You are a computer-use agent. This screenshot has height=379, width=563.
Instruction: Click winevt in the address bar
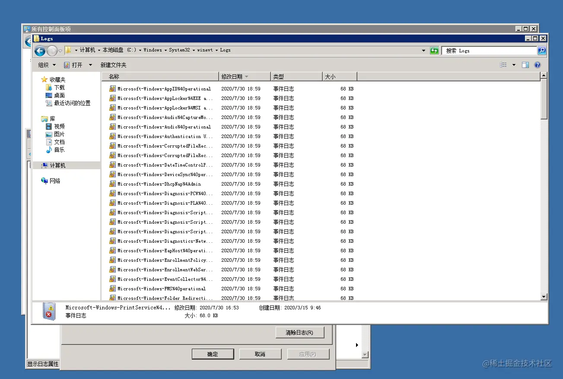205,50
